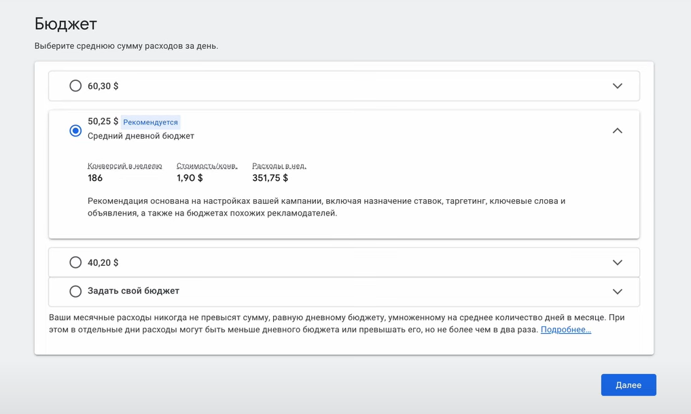The width and height of the screenshot is (691, 414).
Task: Select the 60,30 $ budget radio button
Action: pos(75,86)
